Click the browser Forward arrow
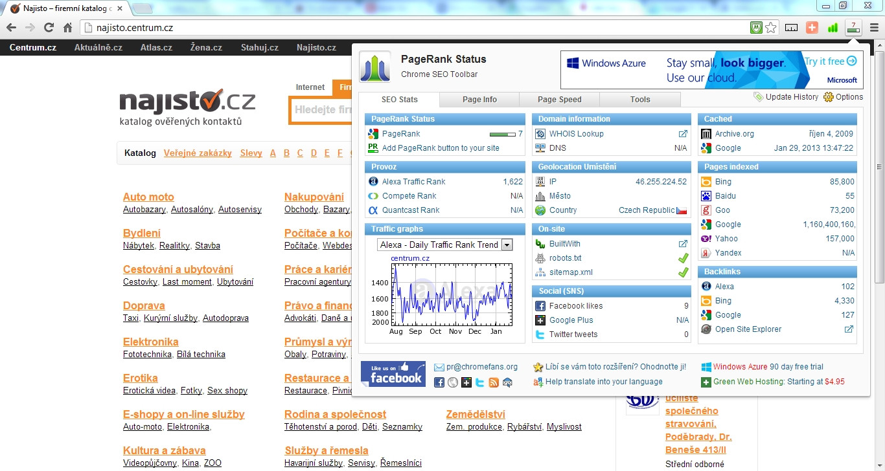This screenshot has height=471, width=885. pos(30,28)
